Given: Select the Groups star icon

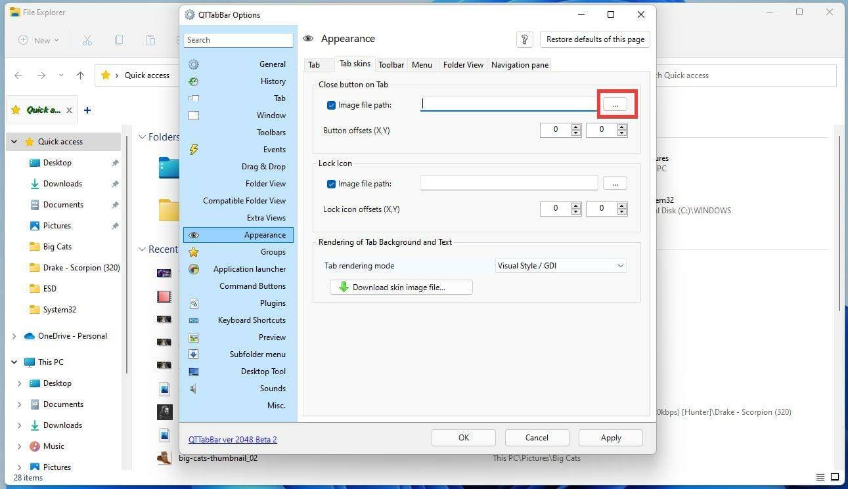Looking at the screenshot, I should click(194, 251).
